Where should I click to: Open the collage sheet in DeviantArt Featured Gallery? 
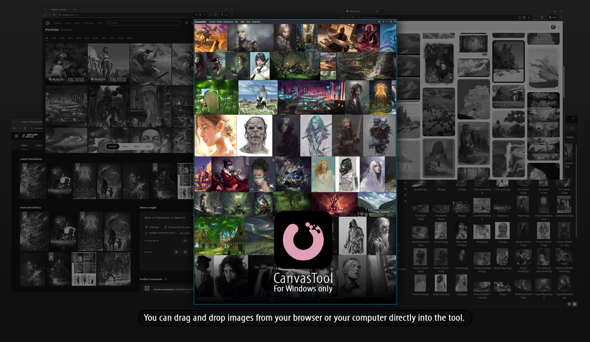[x=83, y=269]
